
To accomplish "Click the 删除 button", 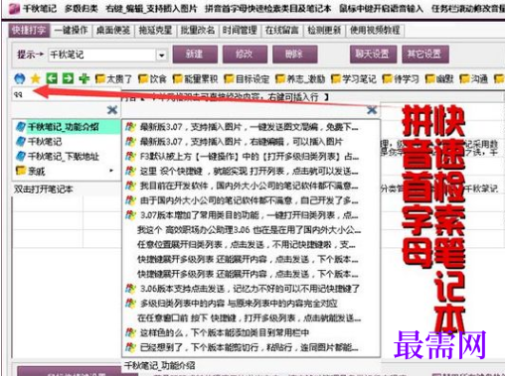I will [295, 55].
